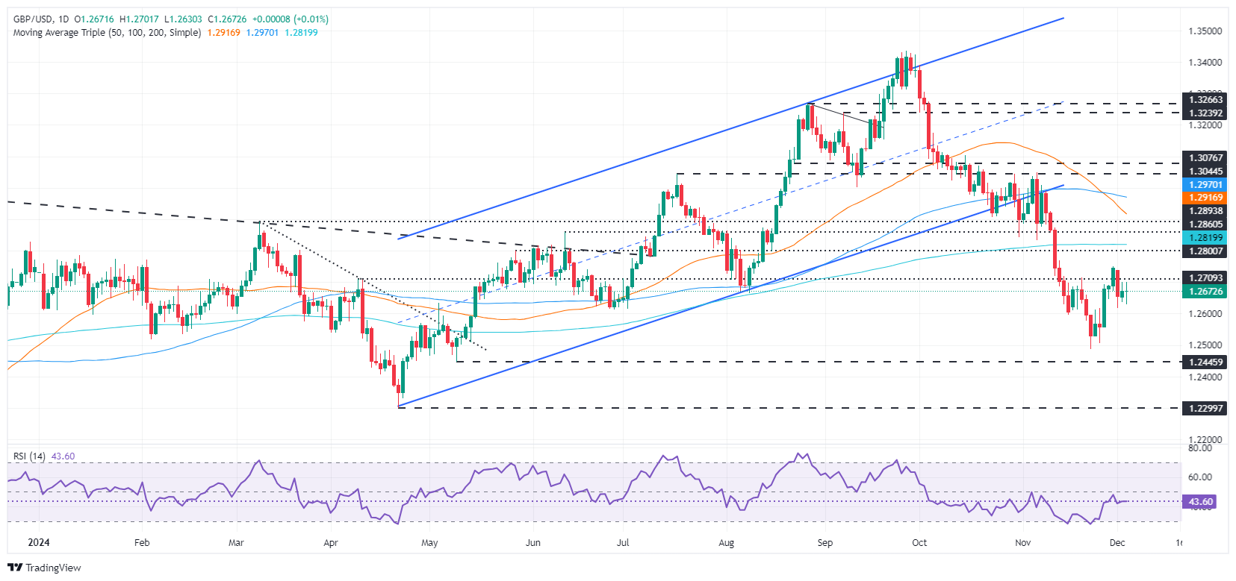Viewport: 1236px width, 581px height.
Task: Click the Sep label on time axis
Action: (x=824, y=543)
